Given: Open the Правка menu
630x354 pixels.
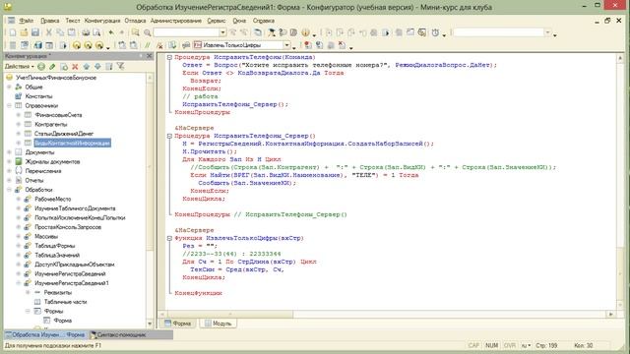Looking at the screenshot, I should pos(50,21).
